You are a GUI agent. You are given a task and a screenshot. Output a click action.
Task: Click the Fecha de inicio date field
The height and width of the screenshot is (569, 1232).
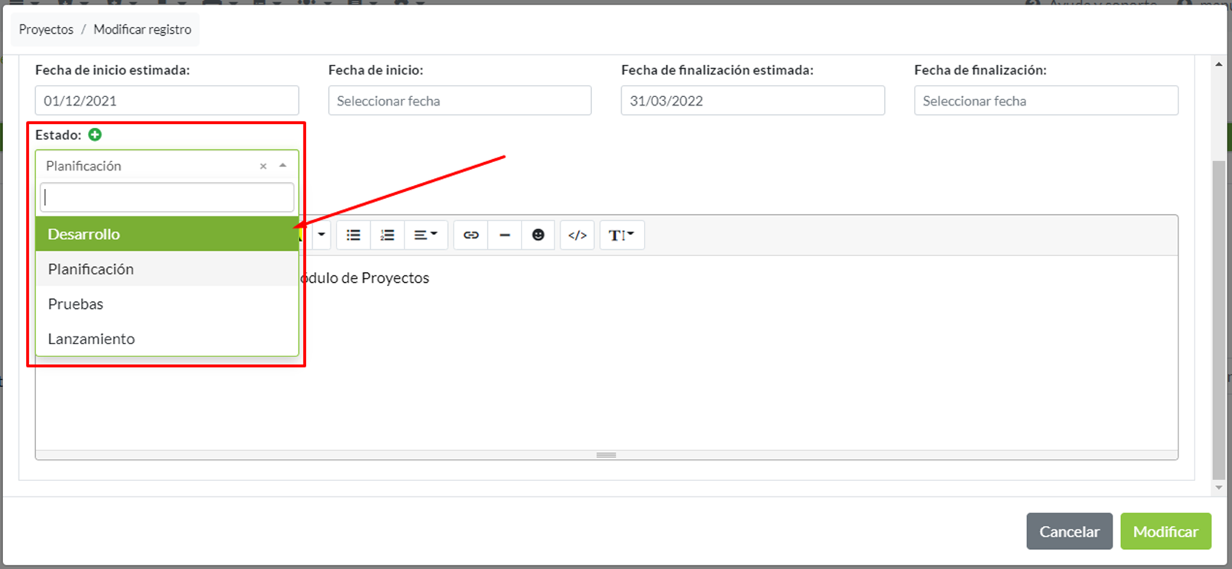(x=460, y=101)
